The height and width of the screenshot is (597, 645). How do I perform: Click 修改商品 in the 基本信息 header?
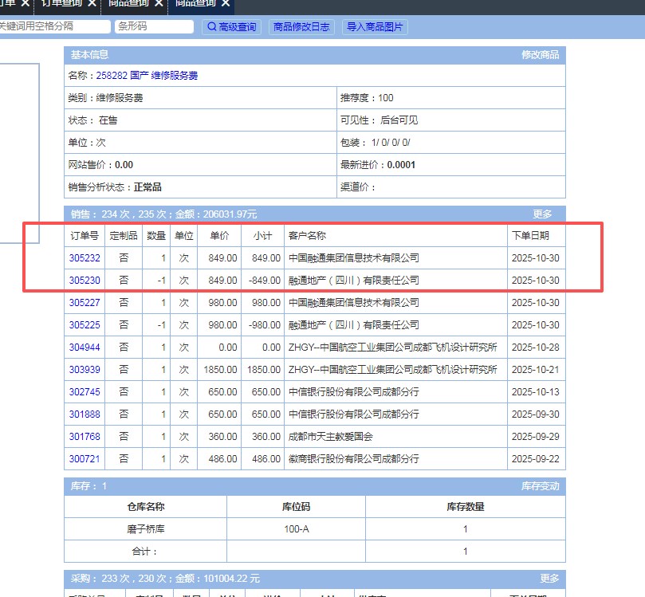click(x=540, y=55)
